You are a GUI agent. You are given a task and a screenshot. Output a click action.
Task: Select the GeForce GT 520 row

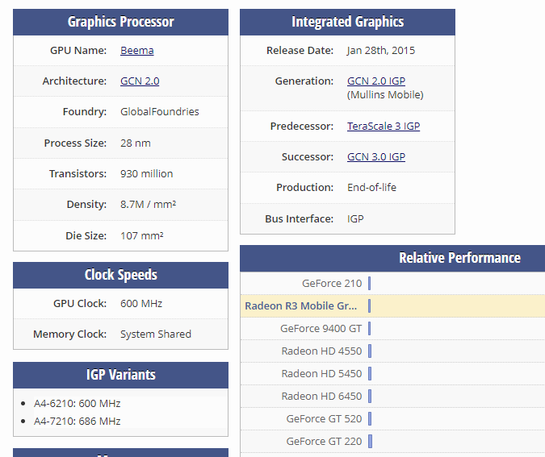click(392, 419)
